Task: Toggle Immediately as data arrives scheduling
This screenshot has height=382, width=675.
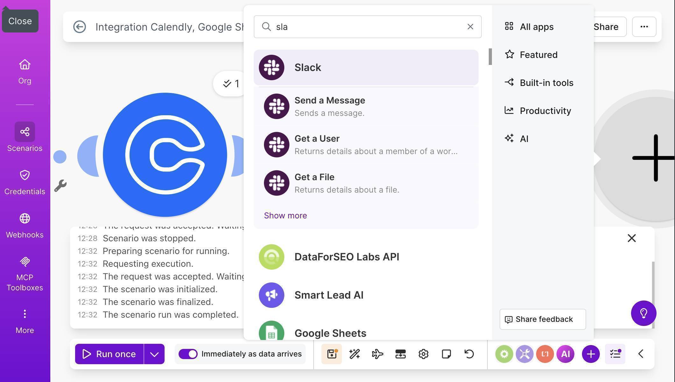Action: 188,354
